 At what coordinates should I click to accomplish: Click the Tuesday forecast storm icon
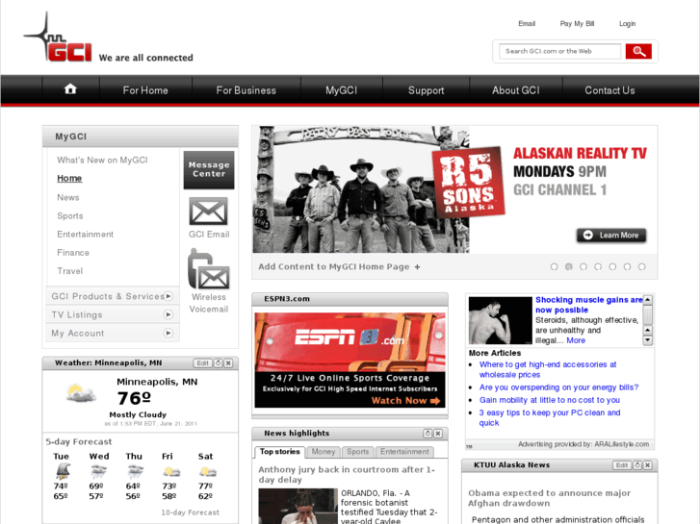63,471
